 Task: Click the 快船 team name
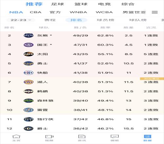42,73
